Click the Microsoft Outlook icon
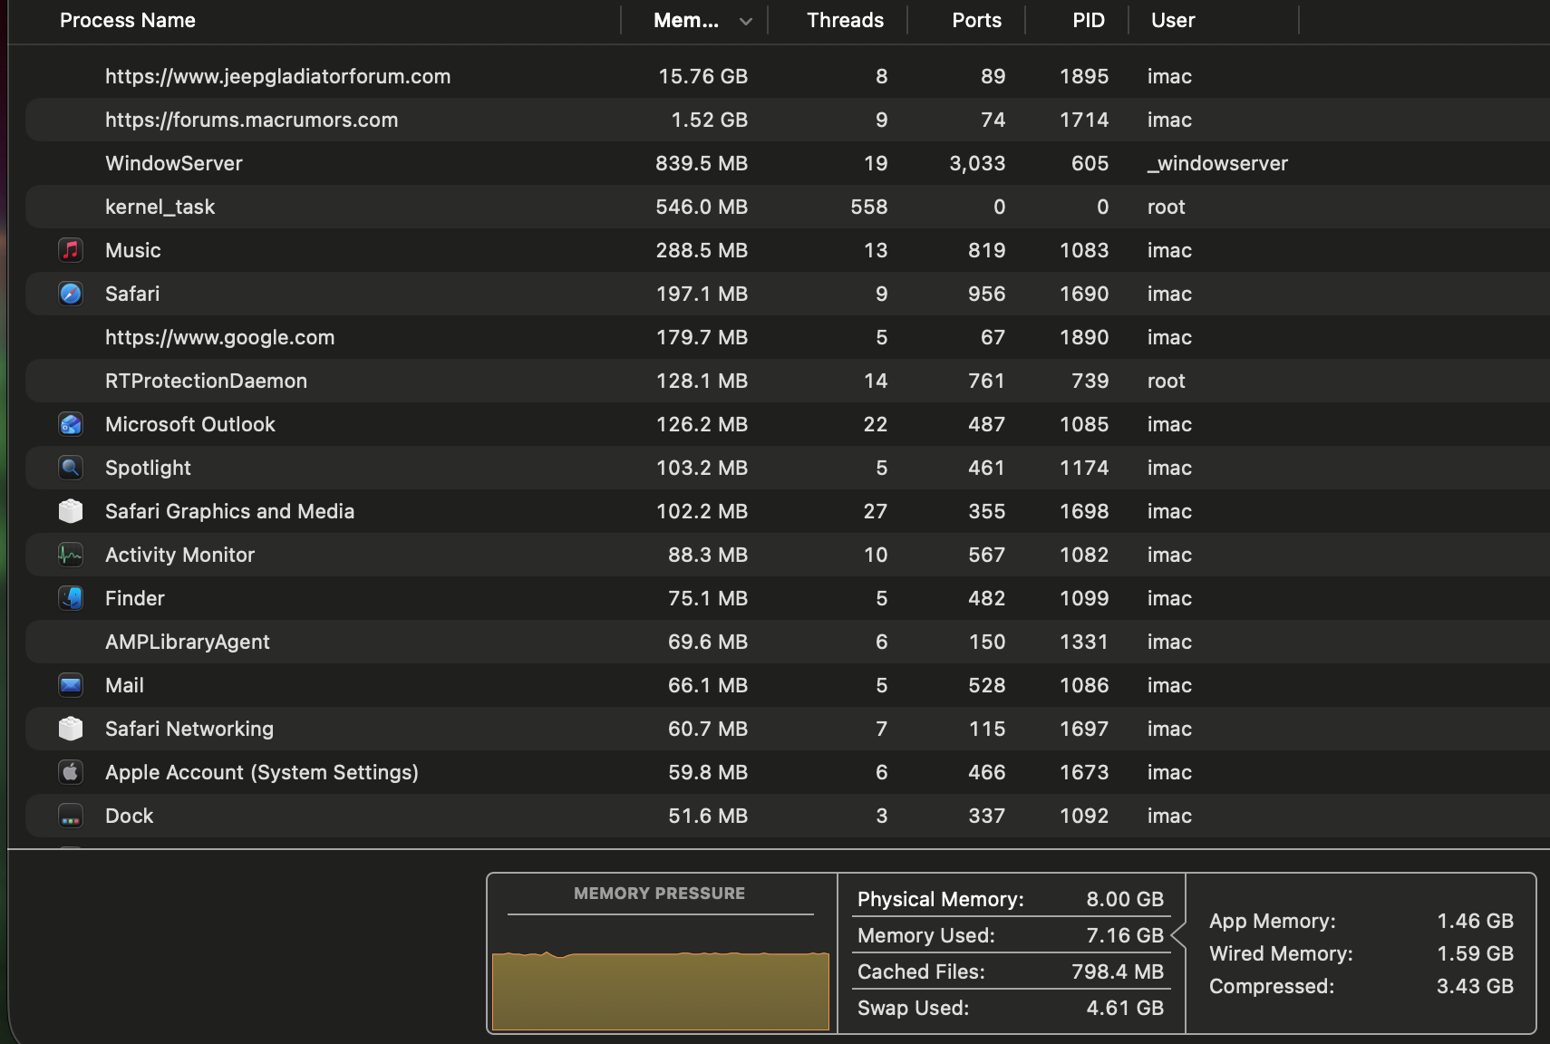The height and width of the screenshot is (1044, 1550). click(x=71, y=424)
